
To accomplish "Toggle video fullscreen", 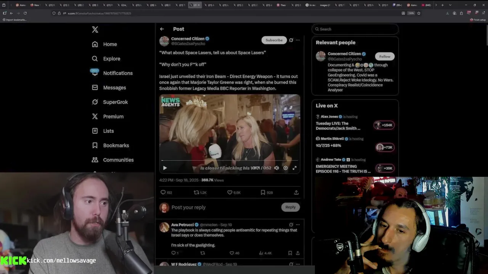I will [x=295, y=168].
